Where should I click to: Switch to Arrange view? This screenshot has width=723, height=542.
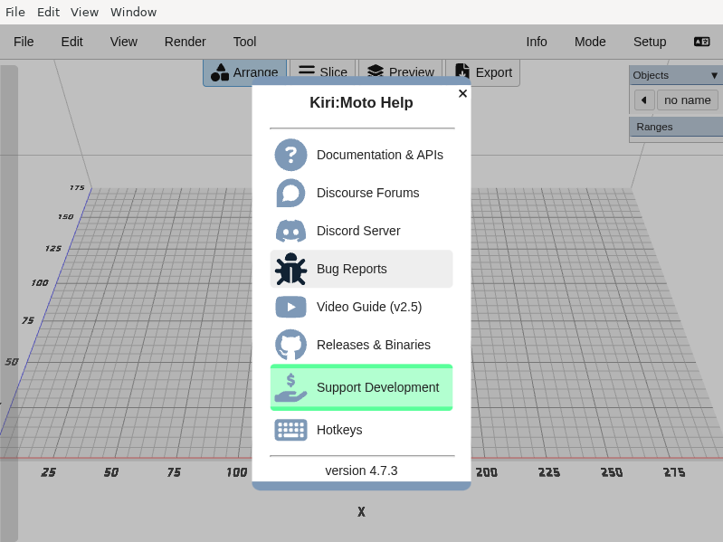(245, 72)
